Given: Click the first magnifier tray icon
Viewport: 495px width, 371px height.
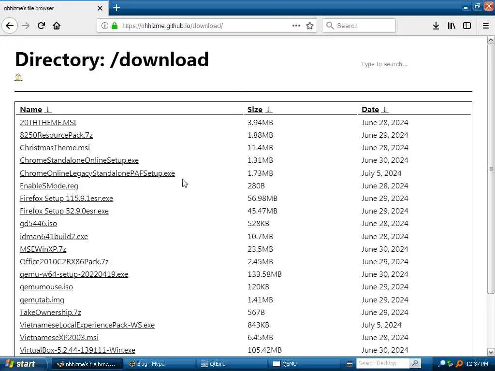Looking at the screenshot, I should tap(442, 364).
